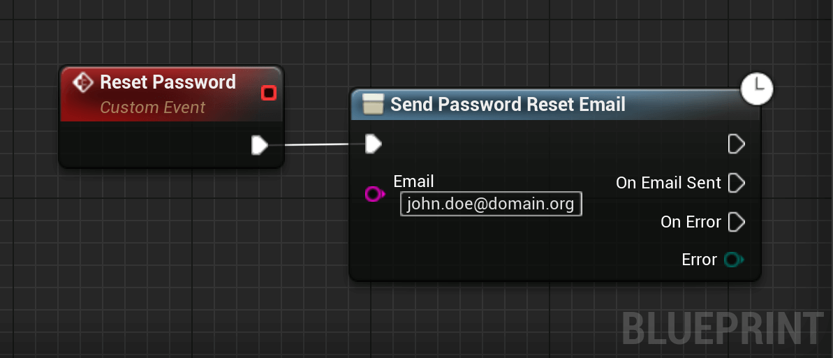Screen dimensions: 833x358
Task: Click the red delegate pin on Reset Password
Action: coord(269,94)
